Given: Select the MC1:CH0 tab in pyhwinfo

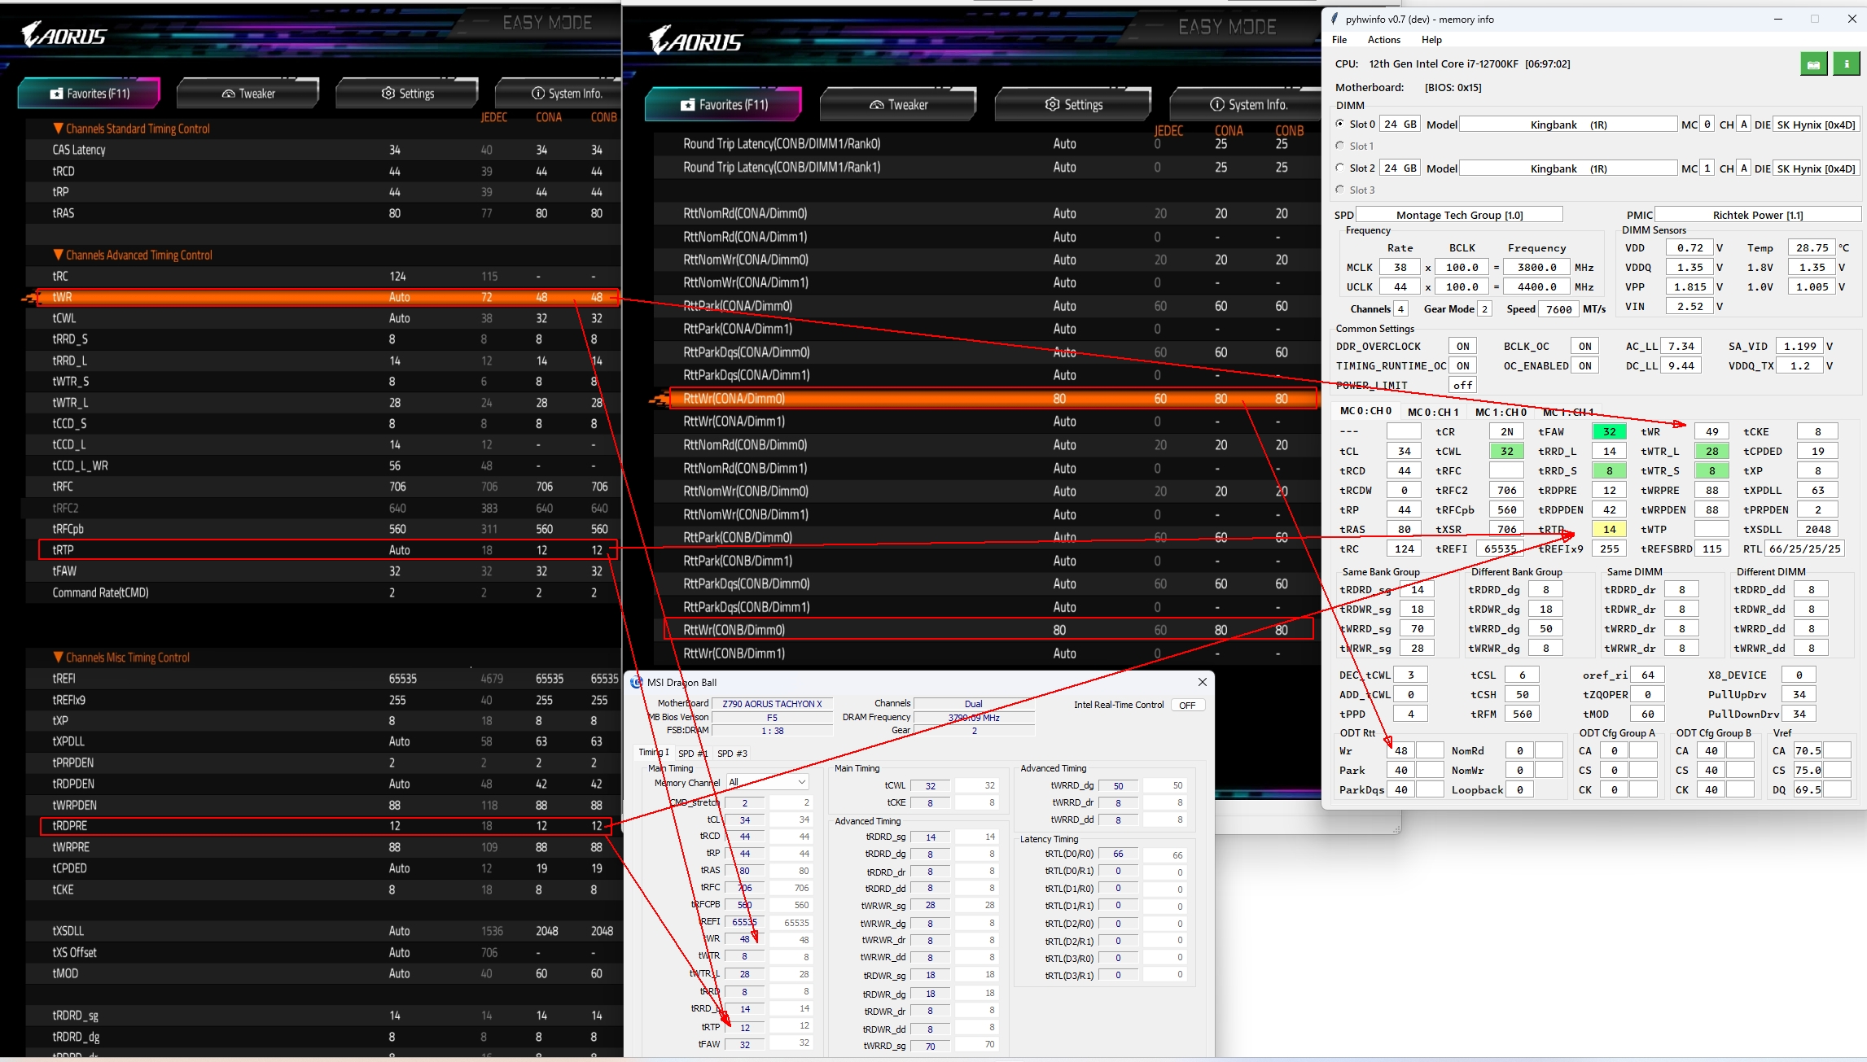Looking at the screenshot, I should (1501, 412).
